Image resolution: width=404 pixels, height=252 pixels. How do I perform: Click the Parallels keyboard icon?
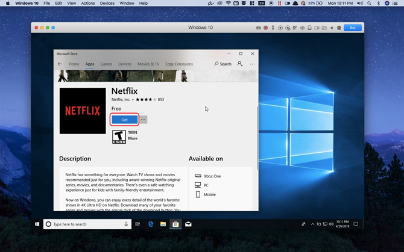(x=259, y=28)
